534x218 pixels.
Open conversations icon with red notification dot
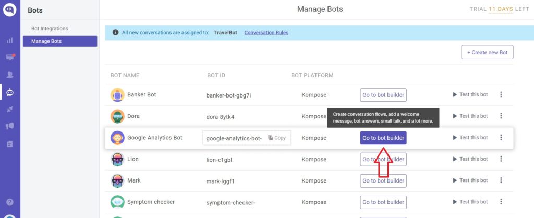(10, 57)
